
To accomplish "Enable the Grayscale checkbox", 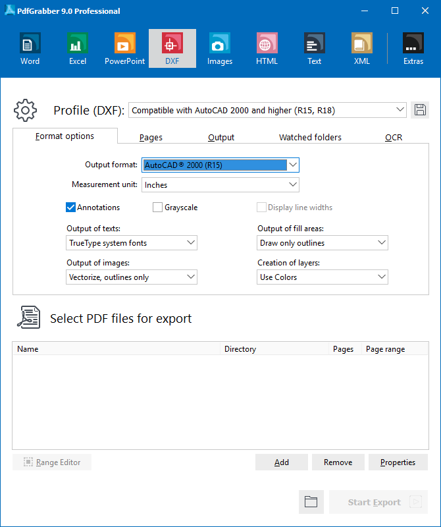I will pos(157,208).
